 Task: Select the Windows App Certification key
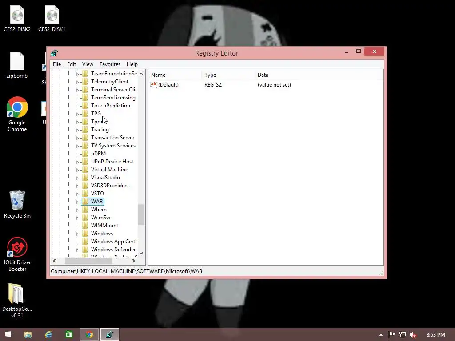coord(114,242)
